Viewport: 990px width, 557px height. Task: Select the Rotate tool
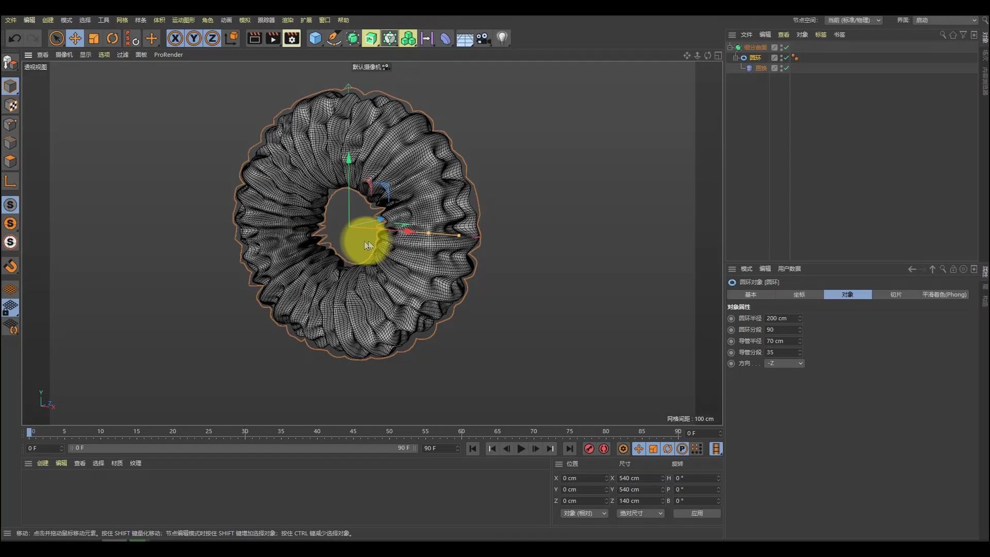pyautogui.click(x=112, y=38)
